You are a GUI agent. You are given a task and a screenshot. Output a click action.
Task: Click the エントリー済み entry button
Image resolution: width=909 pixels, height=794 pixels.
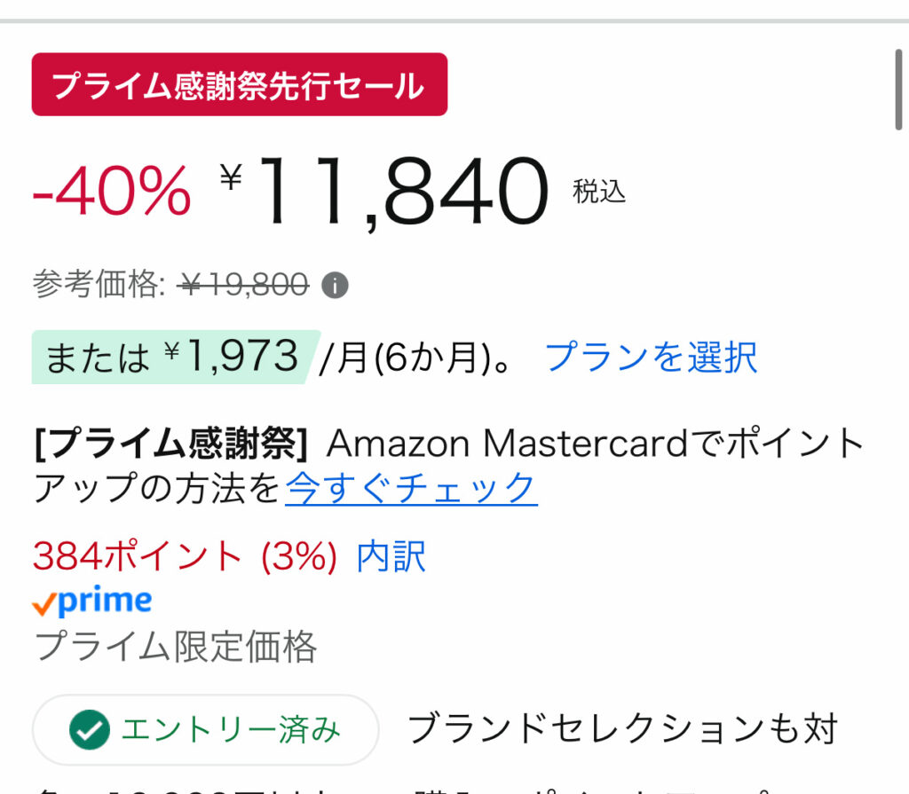(205, 730)
